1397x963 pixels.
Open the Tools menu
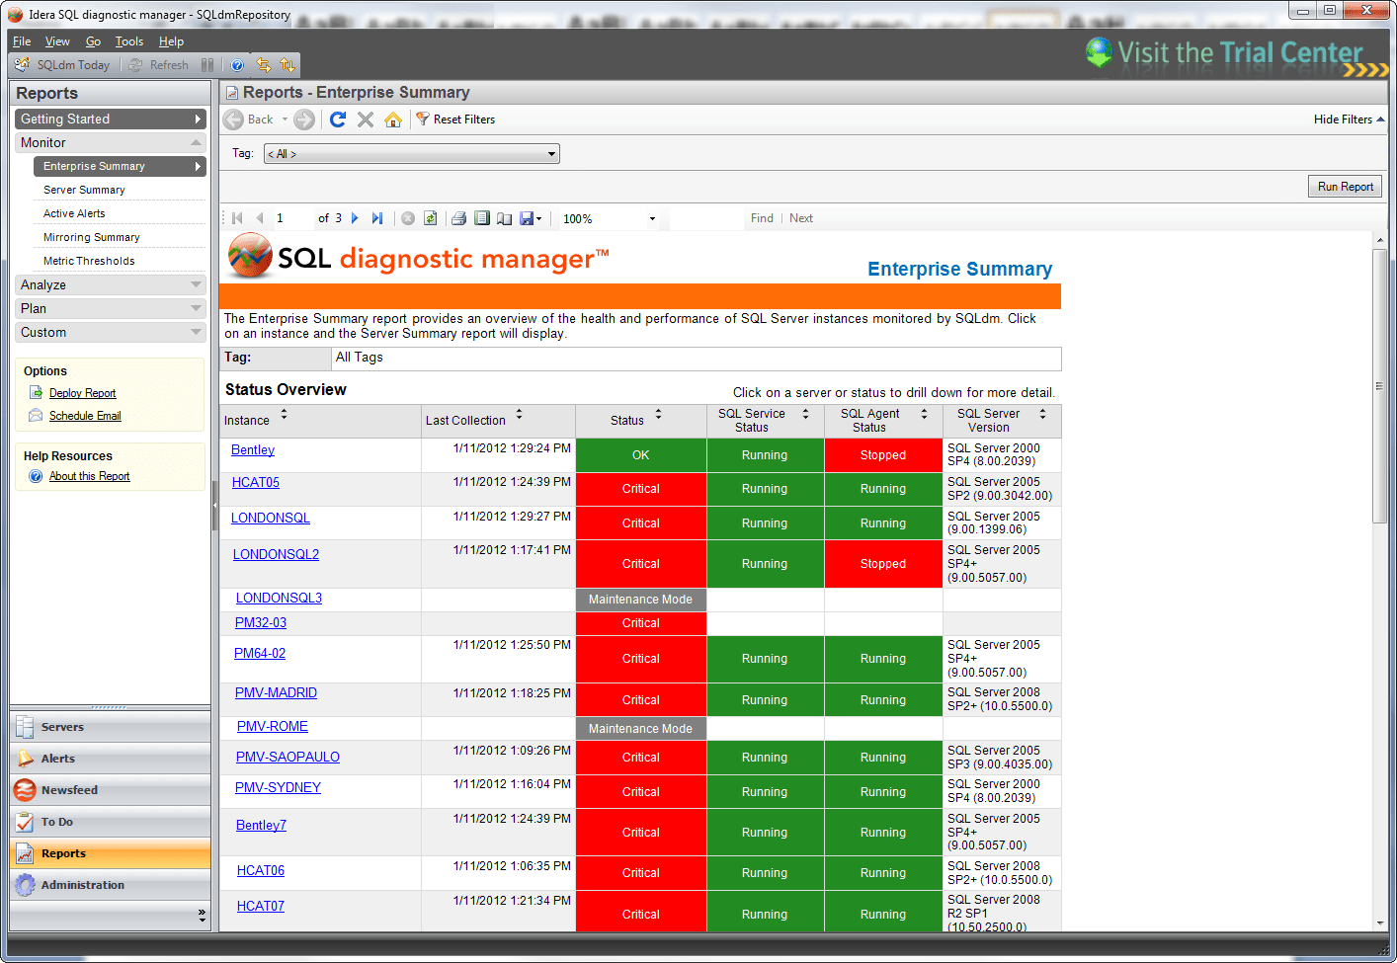[128, 41]
